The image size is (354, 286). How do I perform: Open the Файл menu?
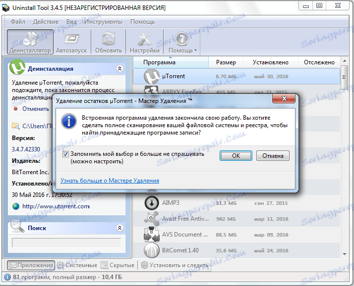pyautogui.click(x=18, y=22)
